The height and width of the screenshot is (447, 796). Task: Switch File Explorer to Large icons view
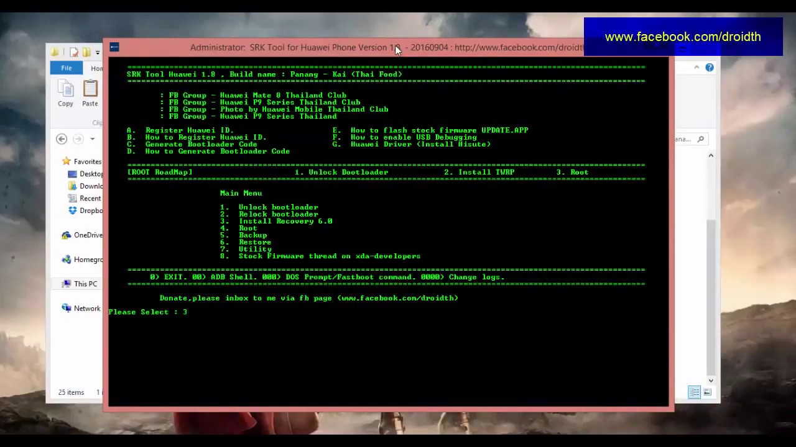point(707,392)
